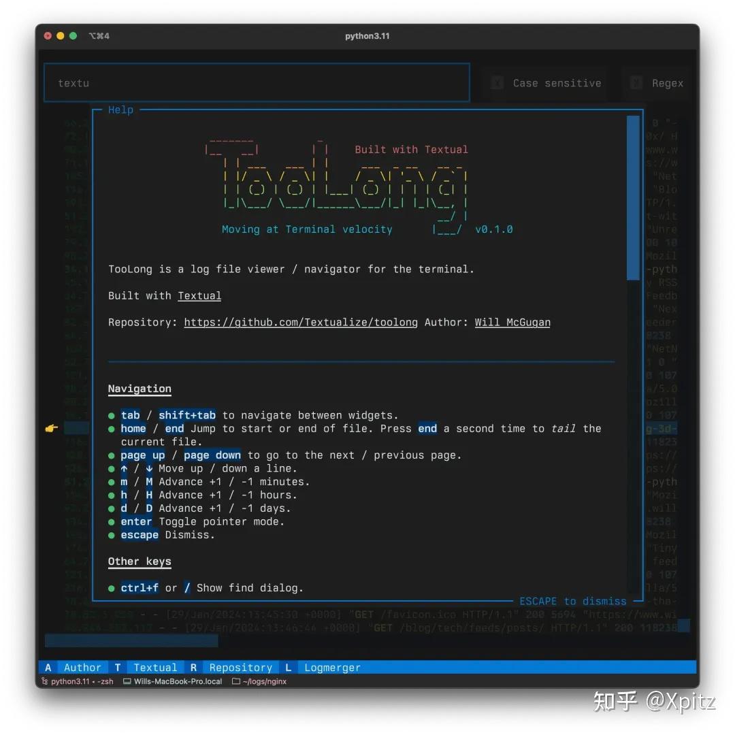Click the "python3.11" window title
This screenshot has width=735, height=735.
click(x=367, y=36)
